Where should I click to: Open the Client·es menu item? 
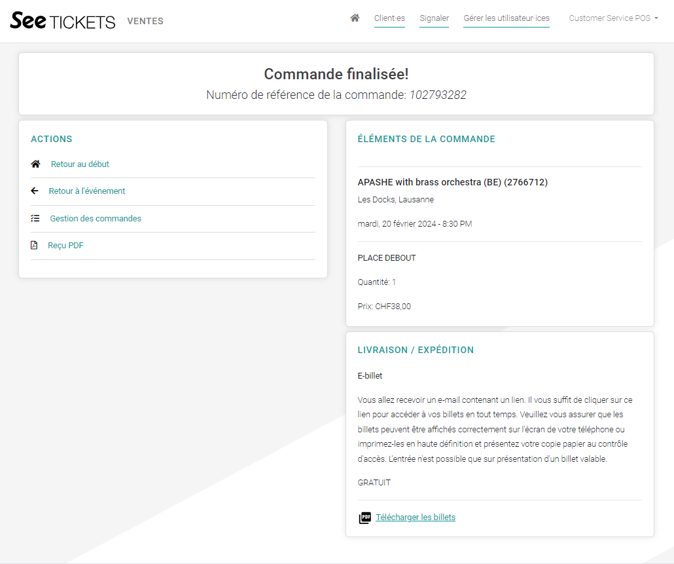389,18
